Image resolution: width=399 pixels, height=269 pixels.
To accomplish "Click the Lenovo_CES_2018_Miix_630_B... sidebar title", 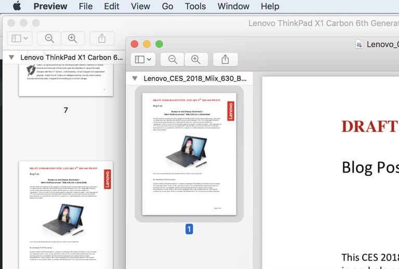I will 195,78.
